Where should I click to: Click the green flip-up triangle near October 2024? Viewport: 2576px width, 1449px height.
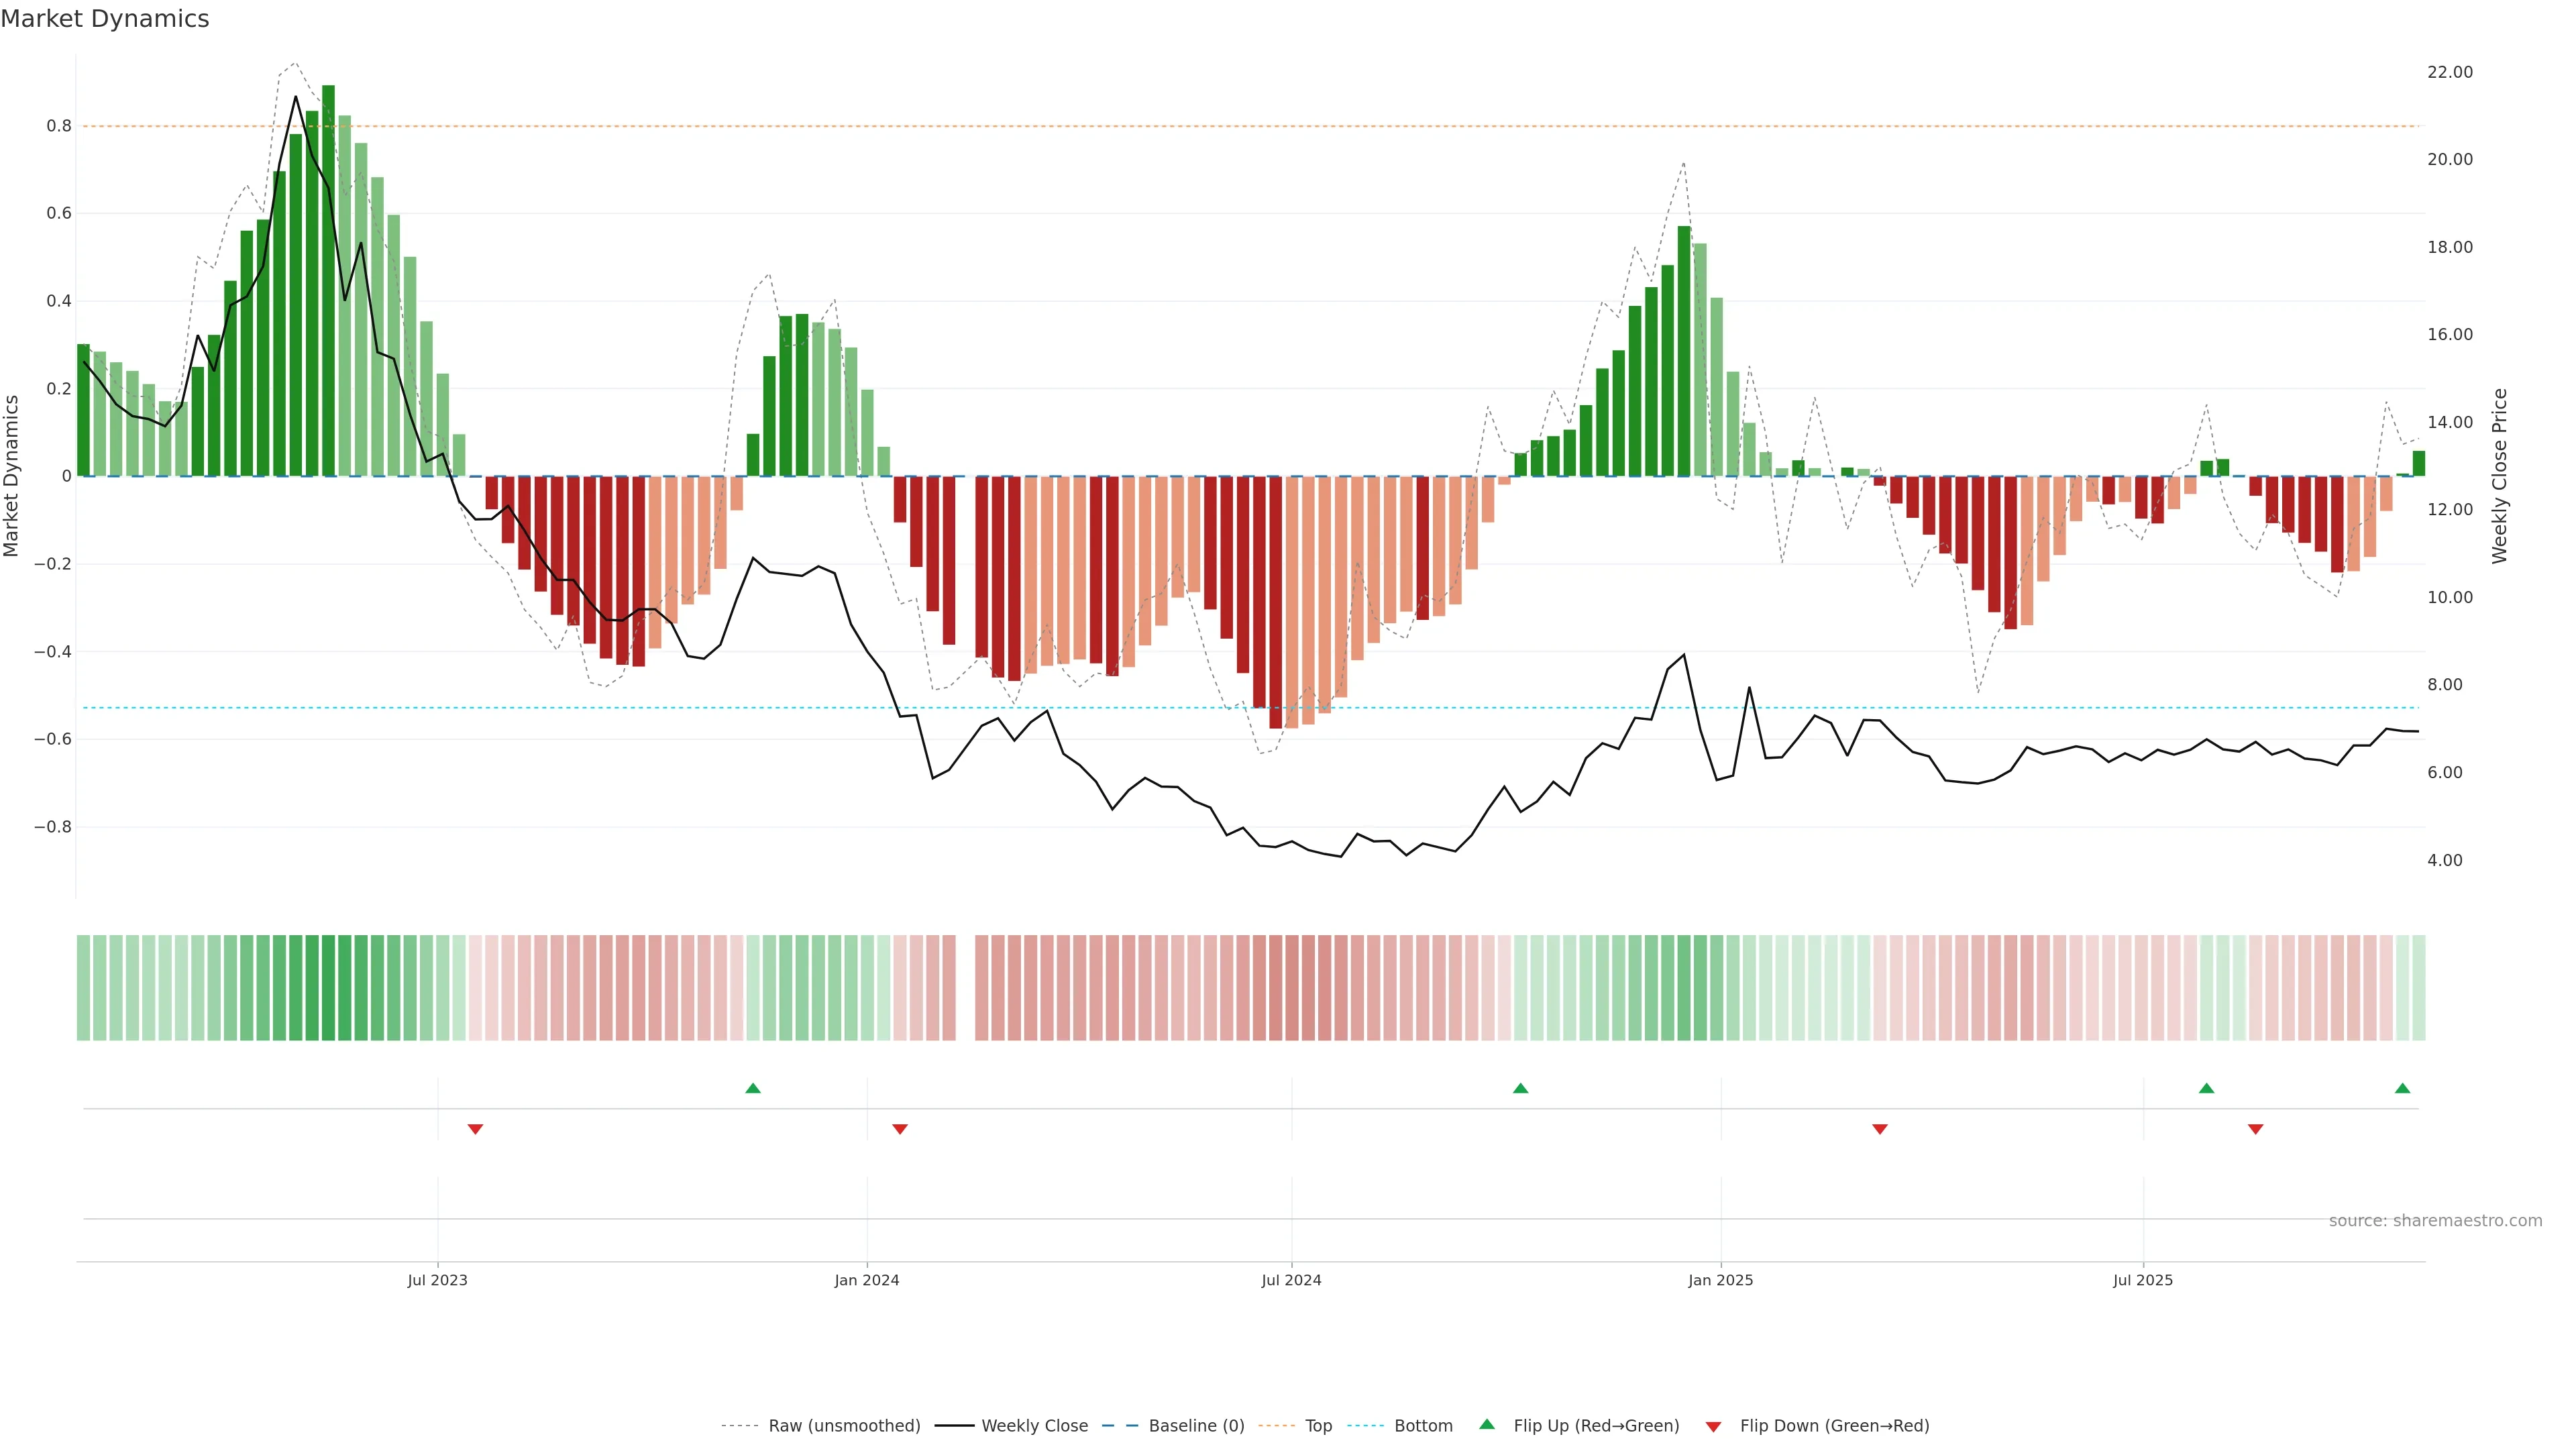coord(1520,1088)
